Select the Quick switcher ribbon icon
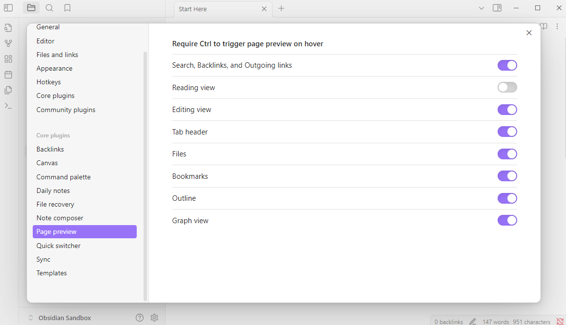Screen dimensions: 566x325 pyautogui.click(x=8, y=27)
